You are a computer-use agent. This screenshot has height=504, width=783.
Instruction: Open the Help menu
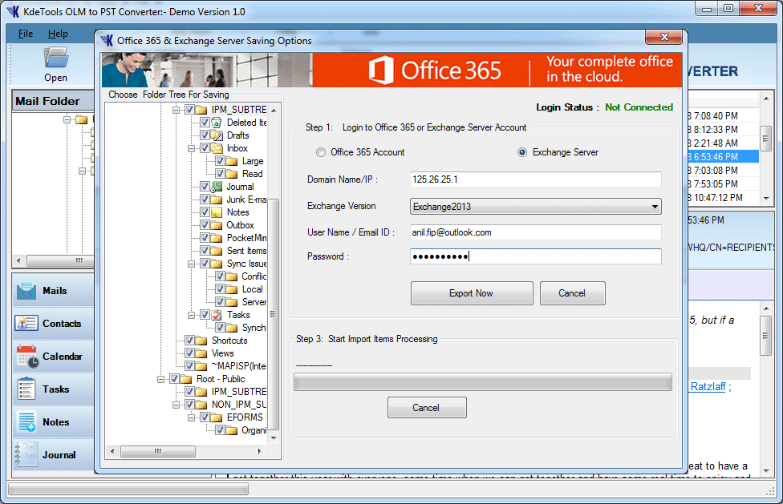click(x=58, y=34)
